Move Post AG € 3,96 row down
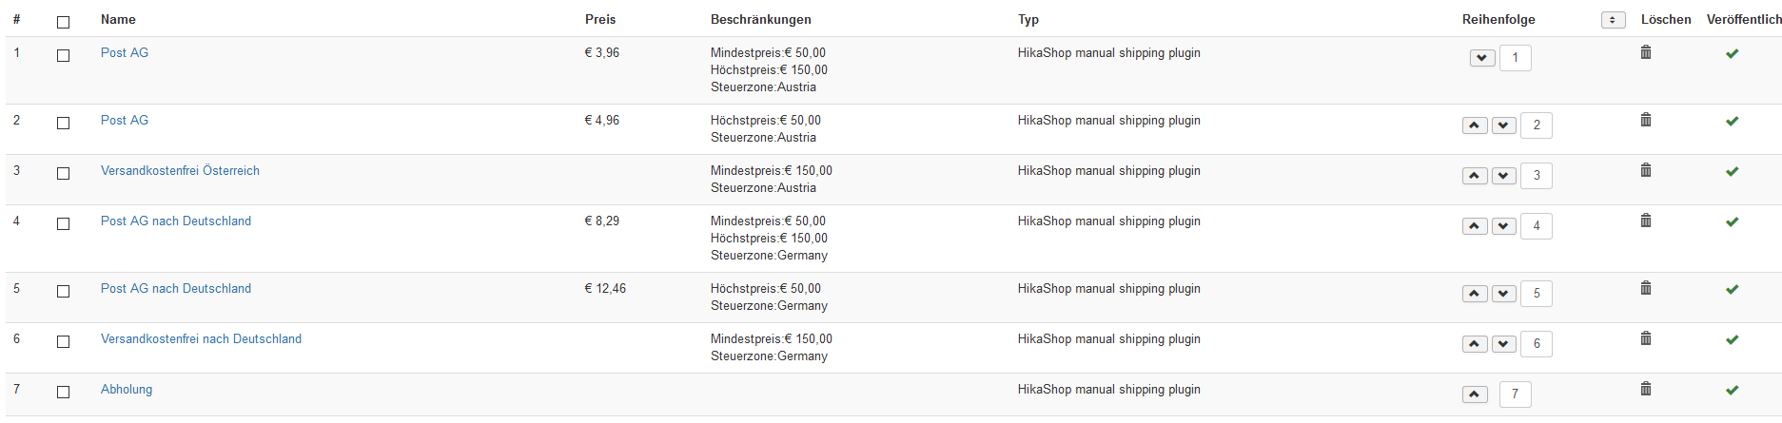The image size is (1782, 423). 1482,58
